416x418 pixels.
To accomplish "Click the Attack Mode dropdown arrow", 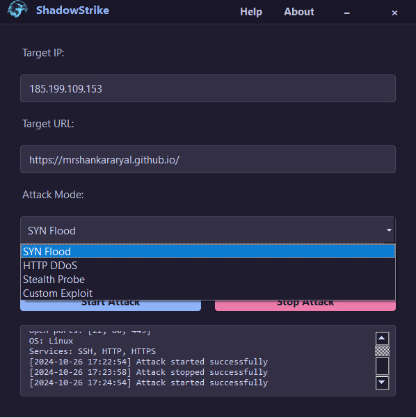I will pos(389,230).
